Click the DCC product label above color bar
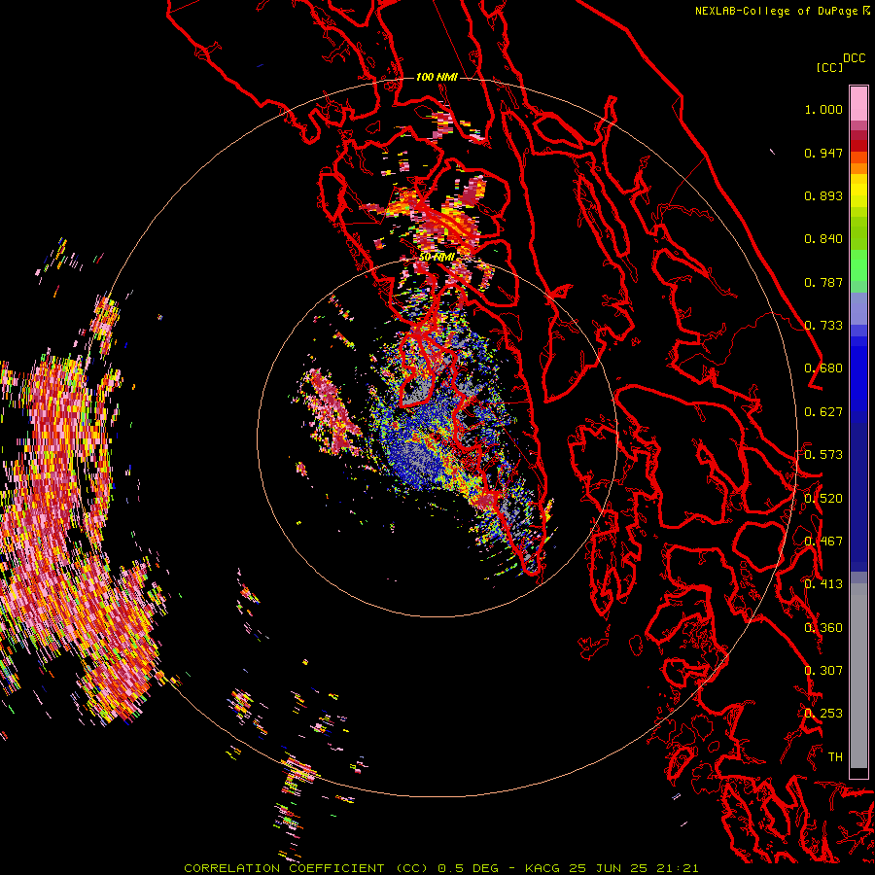The width and height of the screenshot is (875, 875). coord(855,58)
